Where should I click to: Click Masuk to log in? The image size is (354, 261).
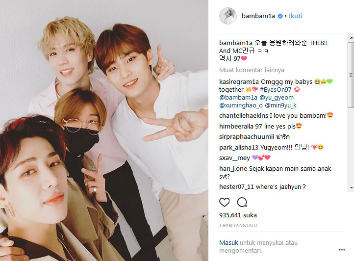click(228, 243)
